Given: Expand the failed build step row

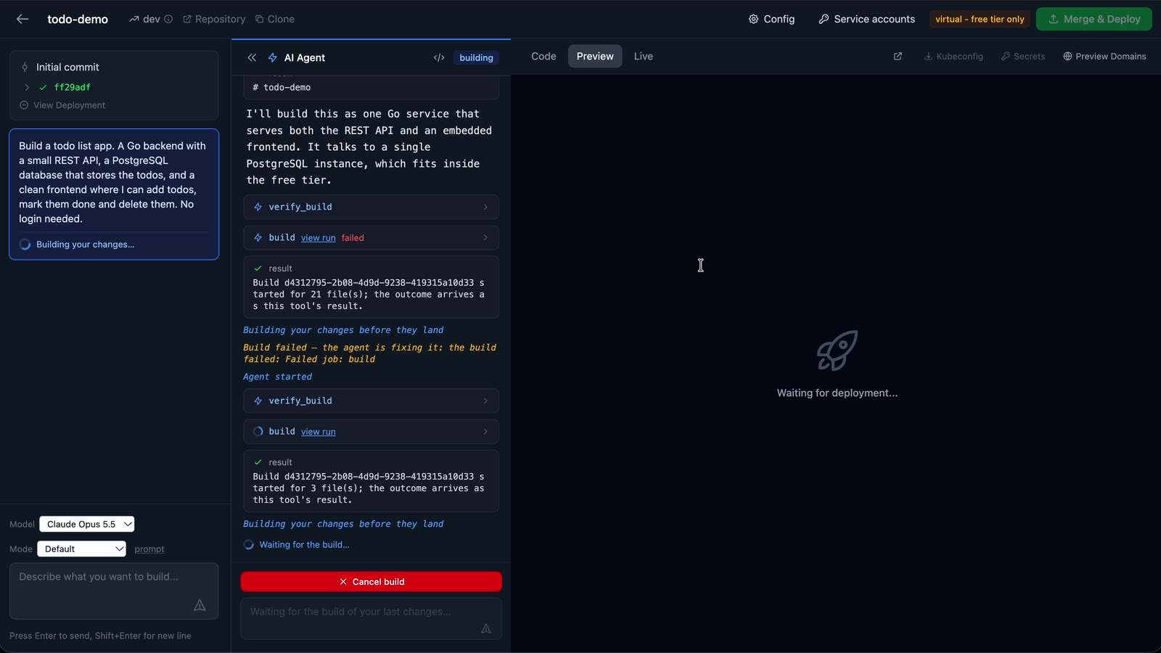Looking at the screenshot, I should tap(371, 237).
